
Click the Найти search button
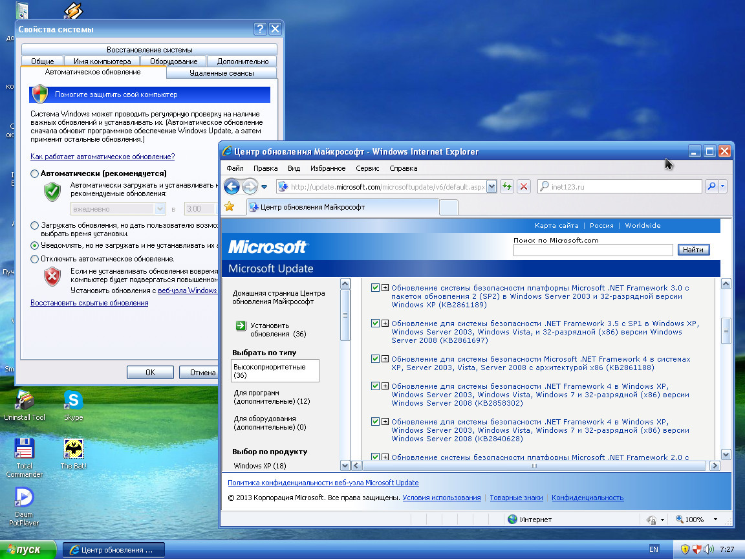(x=693, y=250)
